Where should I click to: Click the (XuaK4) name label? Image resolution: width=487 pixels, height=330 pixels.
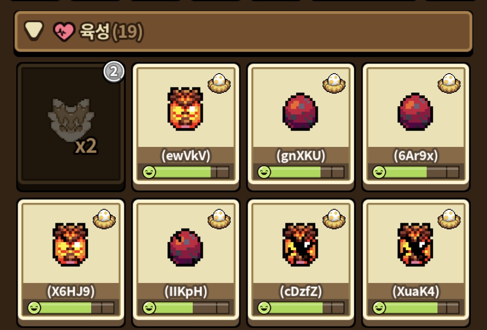click(415, 291)
